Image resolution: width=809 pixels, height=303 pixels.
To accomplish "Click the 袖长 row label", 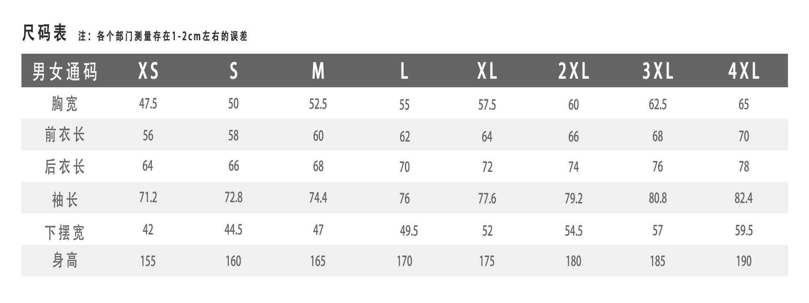I will click(65, 199).
